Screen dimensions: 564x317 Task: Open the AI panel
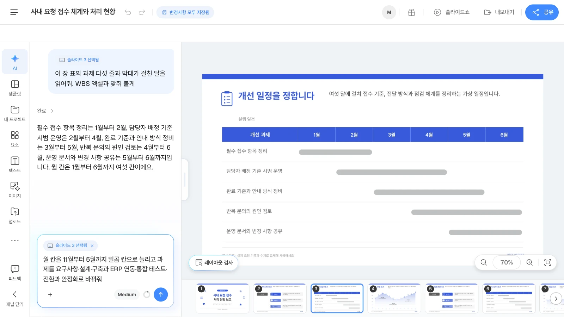coord(15,62)
